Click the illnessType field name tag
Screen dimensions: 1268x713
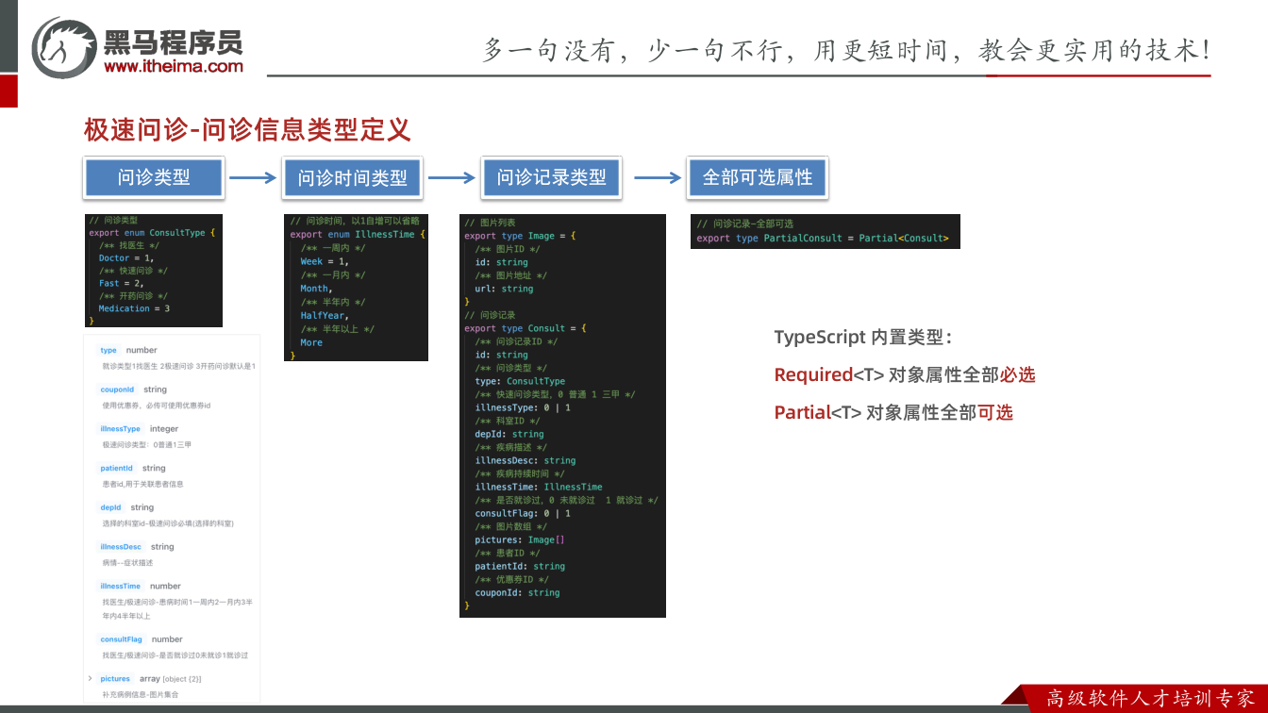(121, 428)
